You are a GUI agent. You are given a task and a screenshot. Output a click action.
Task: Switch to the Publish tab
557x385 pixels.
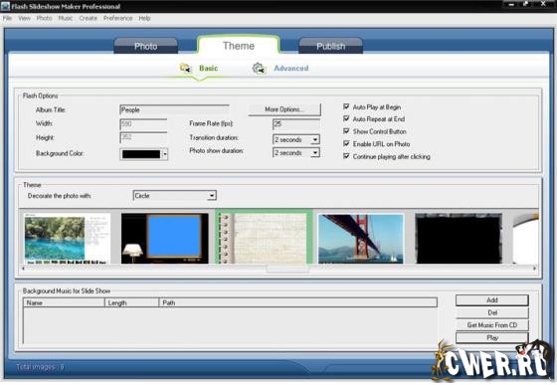coord(330,46)
